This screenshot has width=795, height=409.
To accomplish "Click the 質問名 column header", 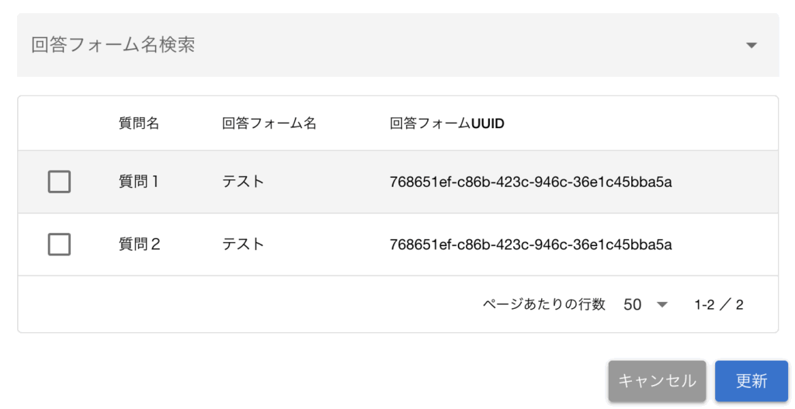I will [139, 123].
